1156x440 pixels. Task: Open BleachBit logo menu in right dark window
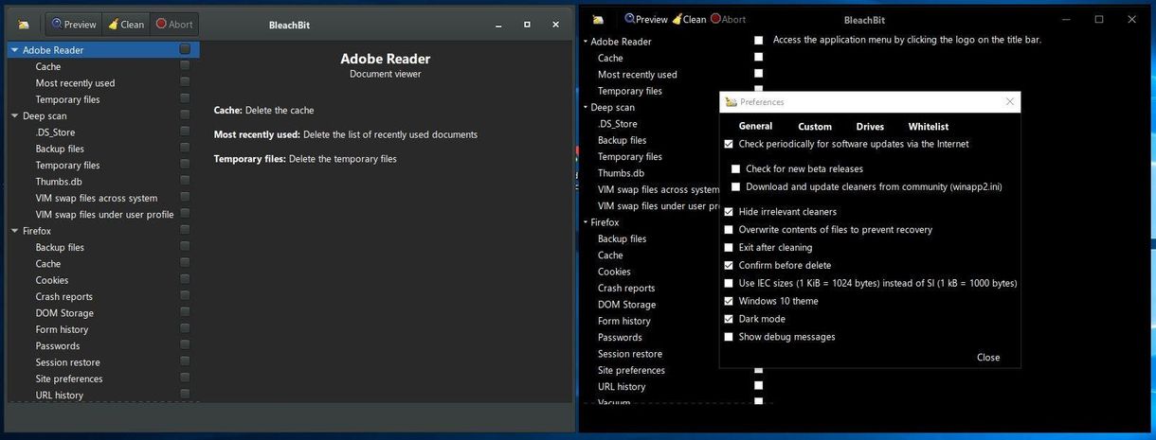point(598,19)
